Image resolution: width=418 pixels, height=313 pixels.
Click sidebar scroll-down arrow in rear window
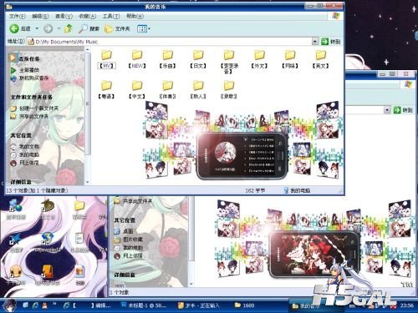pyautogui.click(x=191, y=285)
